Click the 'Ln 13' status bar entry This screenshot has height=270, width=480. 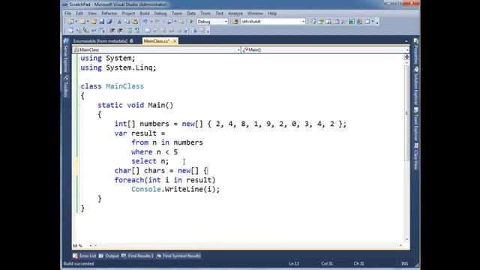293,263
